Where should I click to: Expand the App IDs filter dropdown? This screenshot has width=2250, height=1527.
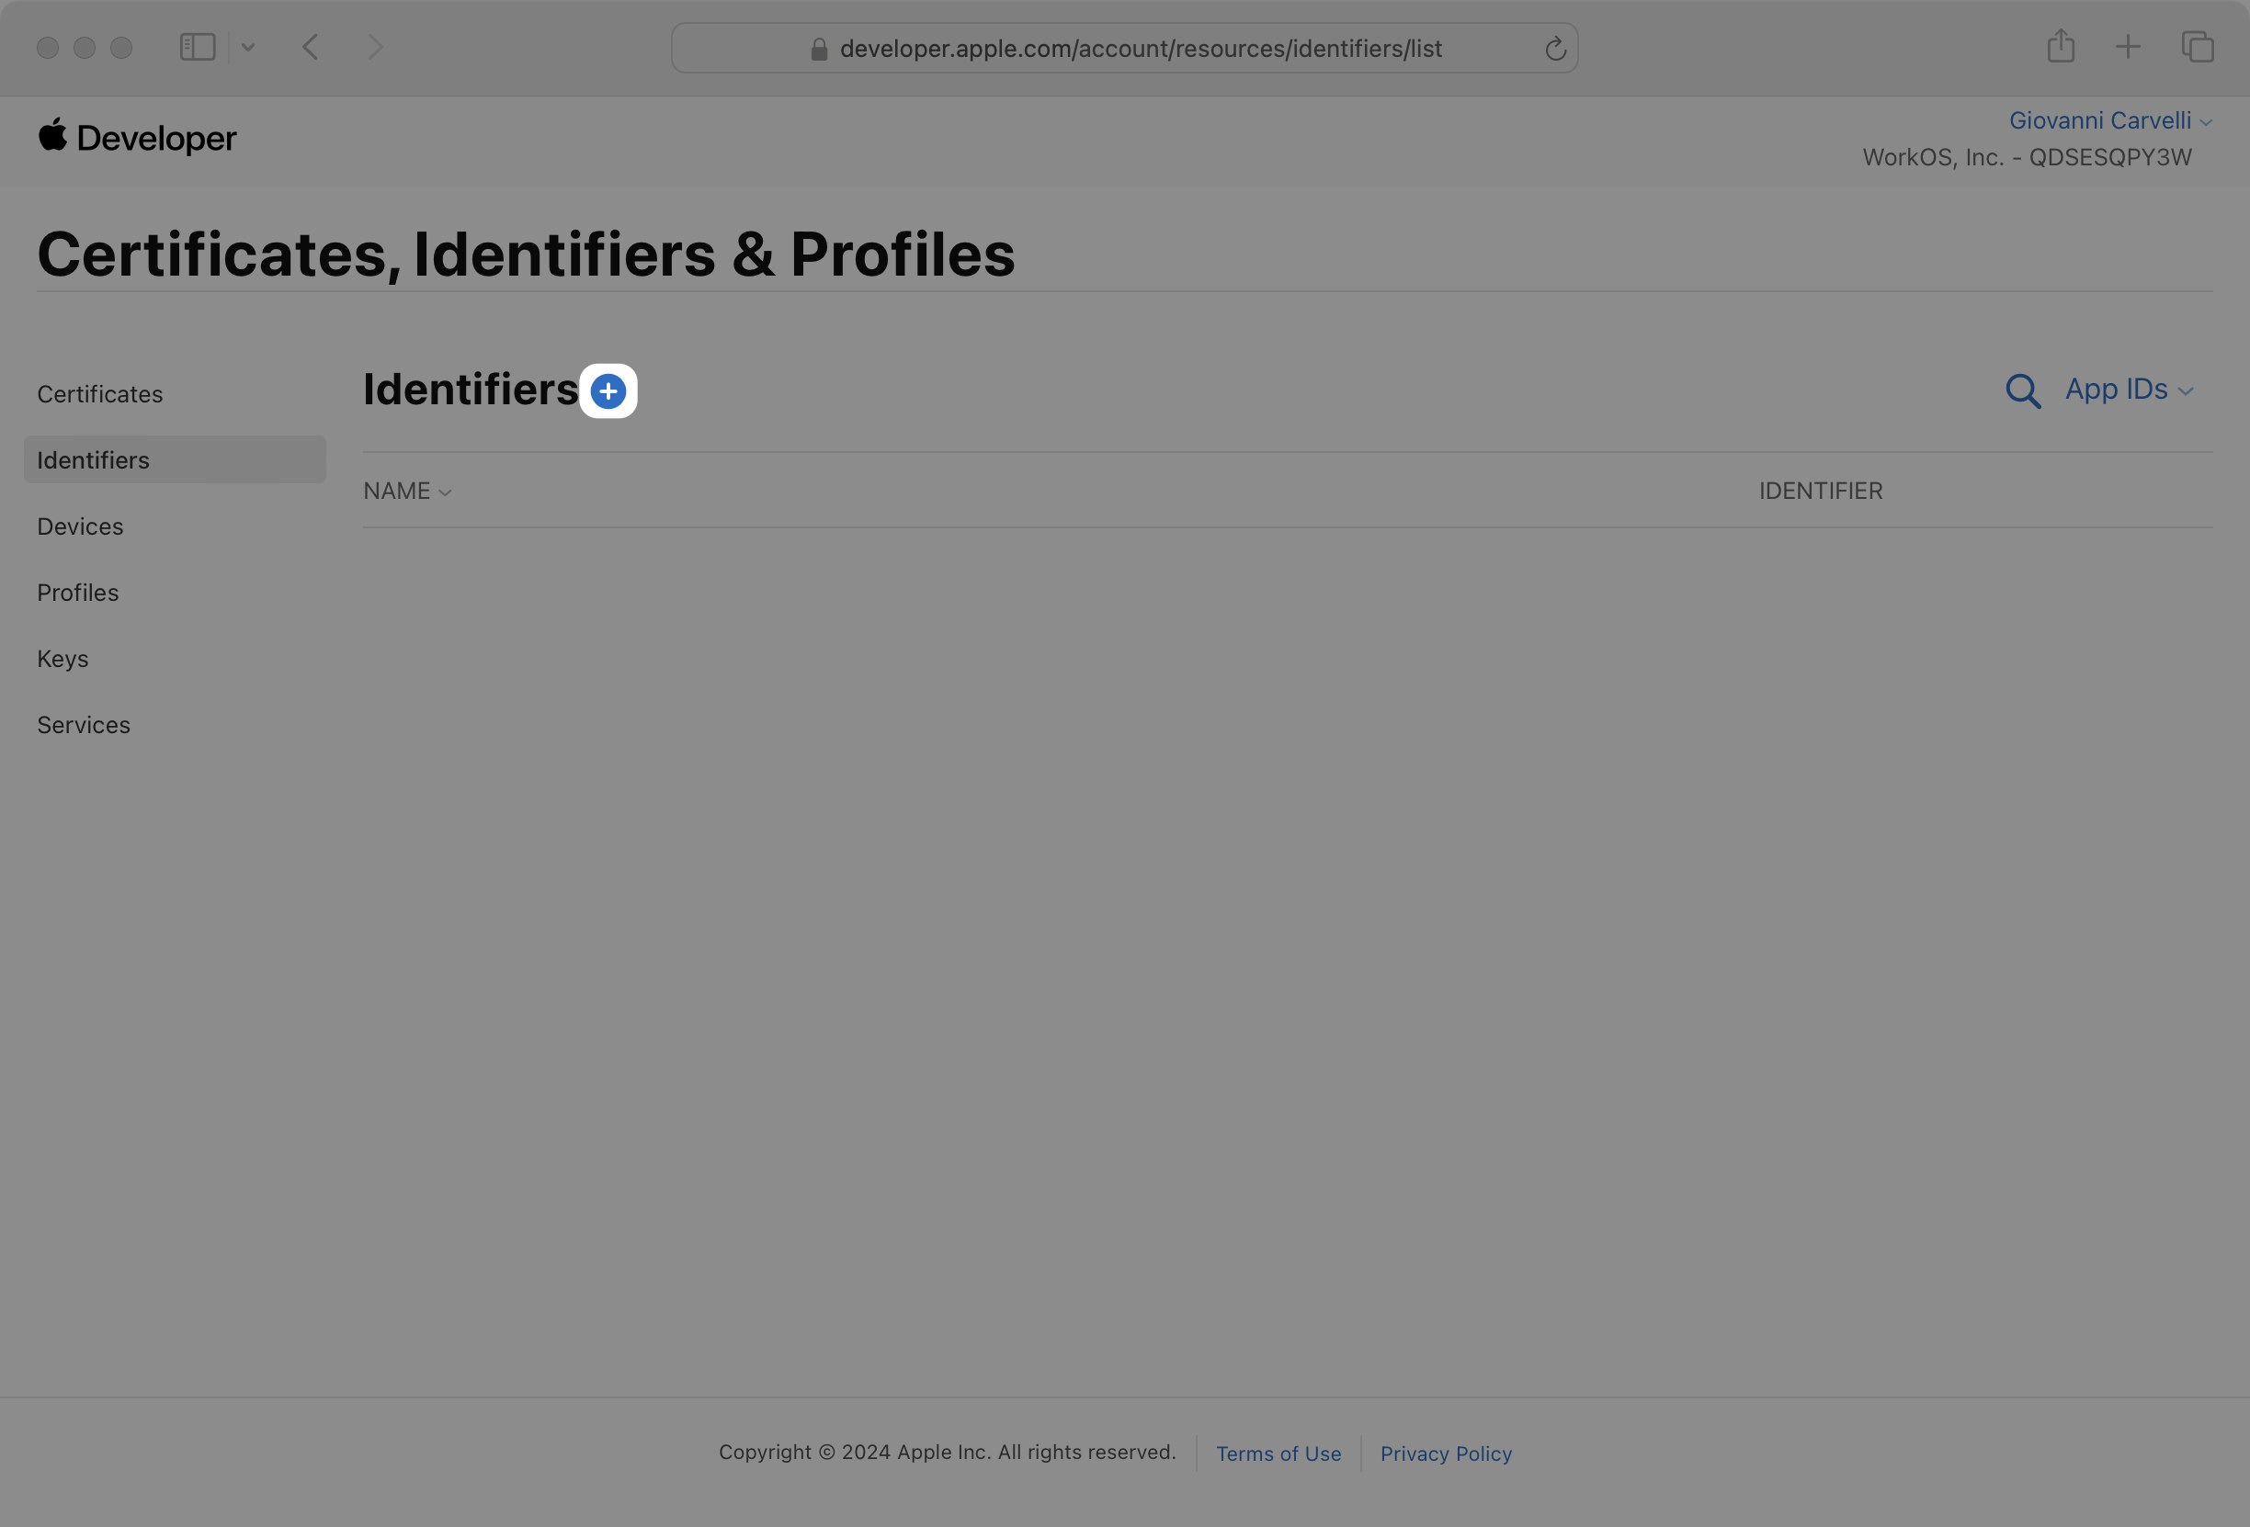[x=2128, y=389]
